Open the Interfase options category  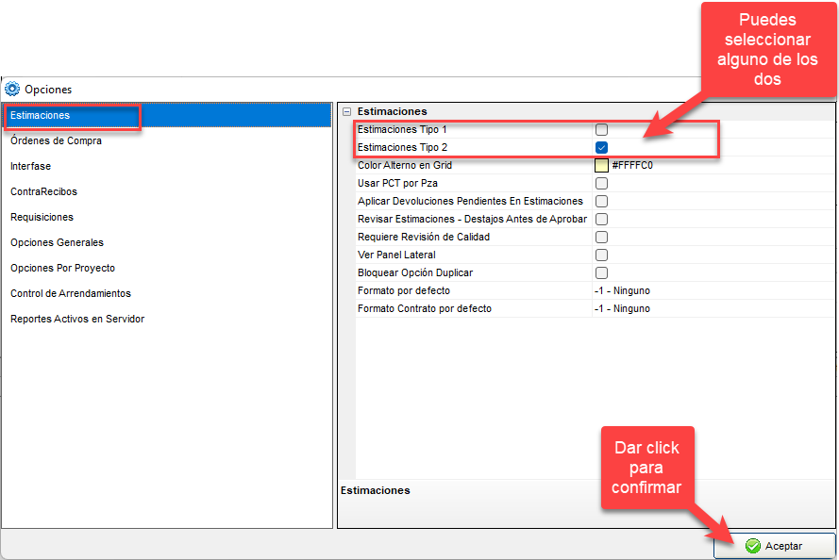click(x=31, y=166)
